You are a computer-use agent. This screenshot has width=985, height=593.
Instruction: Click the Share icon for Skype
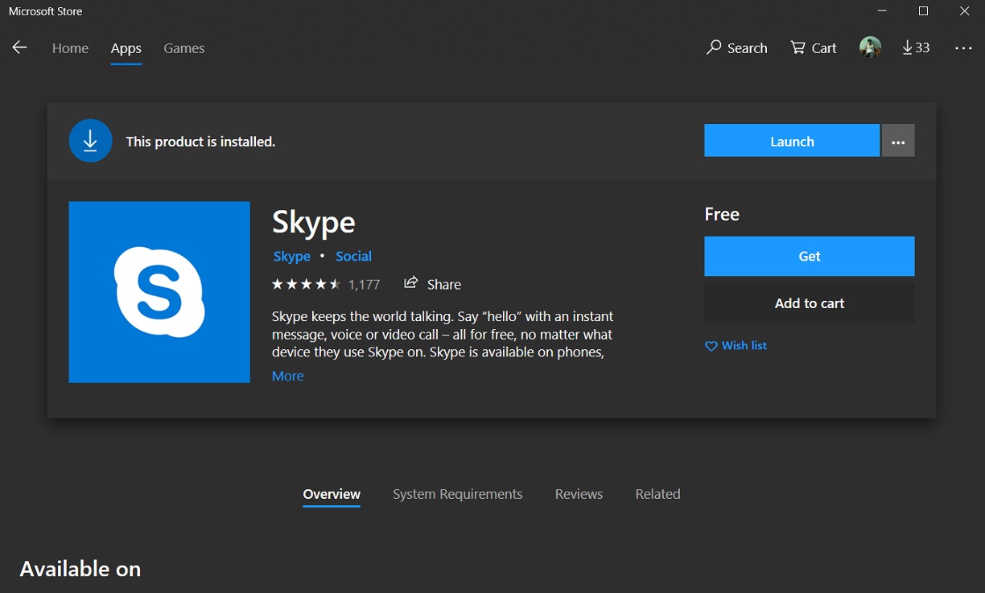point(409,284)
